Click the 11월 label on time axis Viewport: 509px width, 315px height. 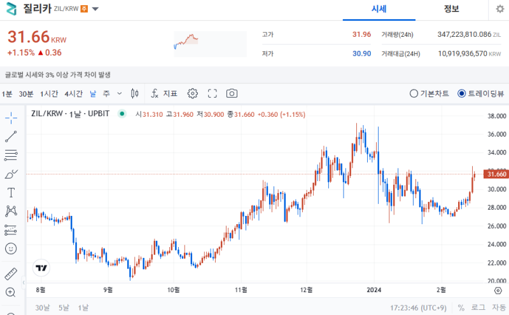241,290
